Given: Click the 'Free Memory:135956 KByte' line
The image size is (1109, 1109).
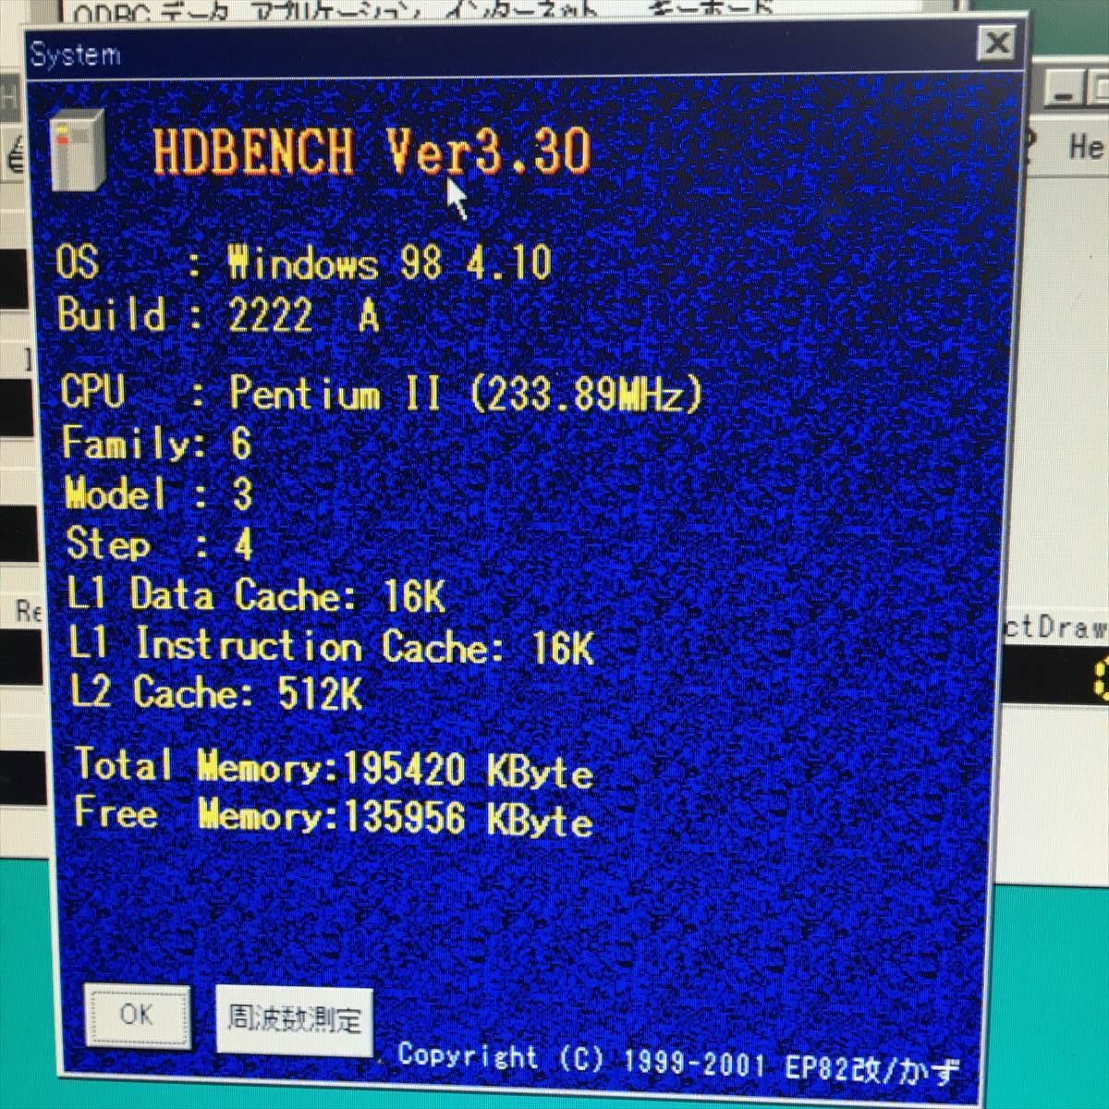Looking at the screenshot, I should [x=334, y=817].
